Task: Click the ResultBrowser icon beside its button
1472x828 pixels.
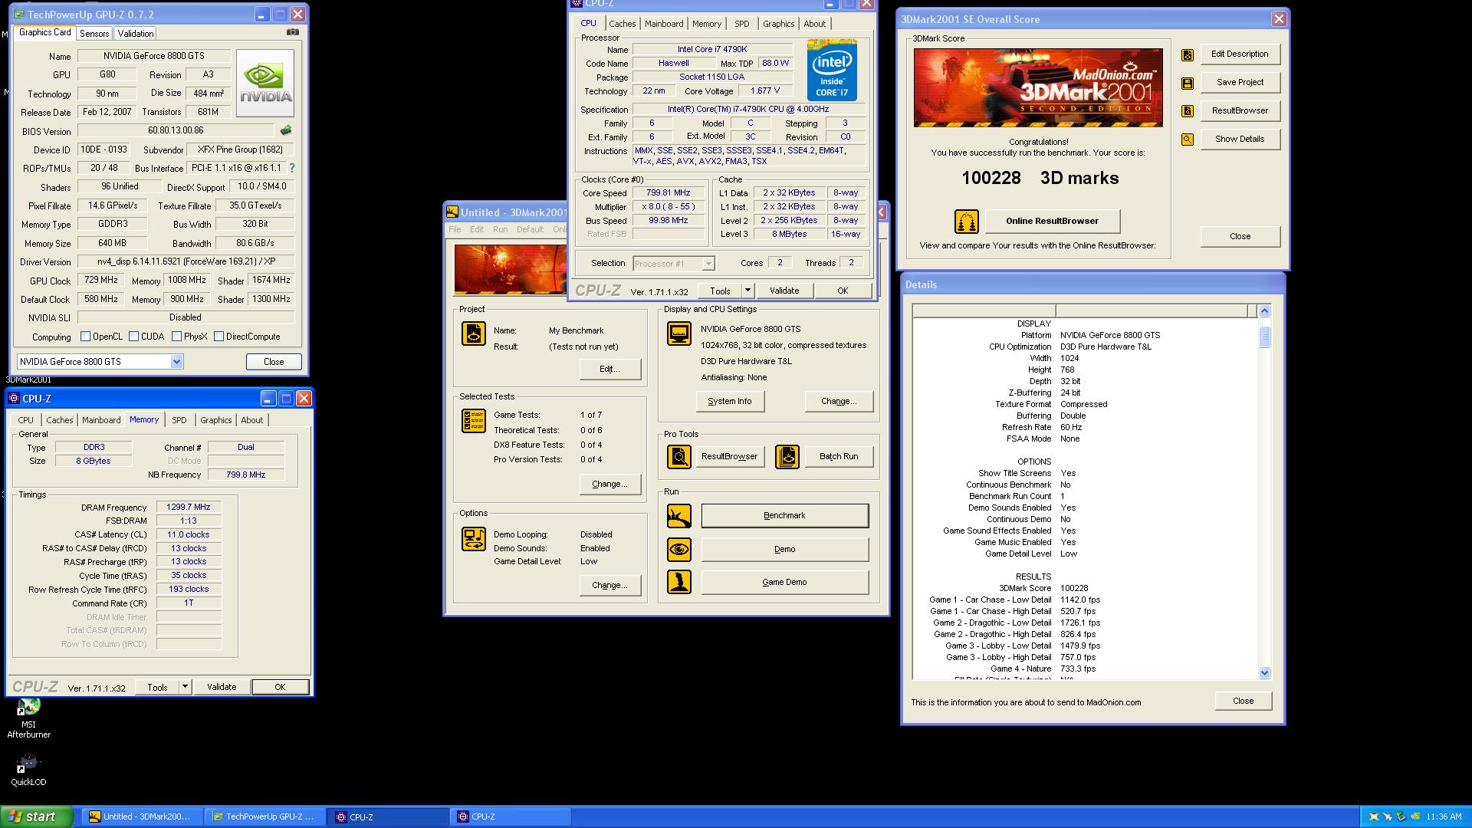Action: [1188, 111]
